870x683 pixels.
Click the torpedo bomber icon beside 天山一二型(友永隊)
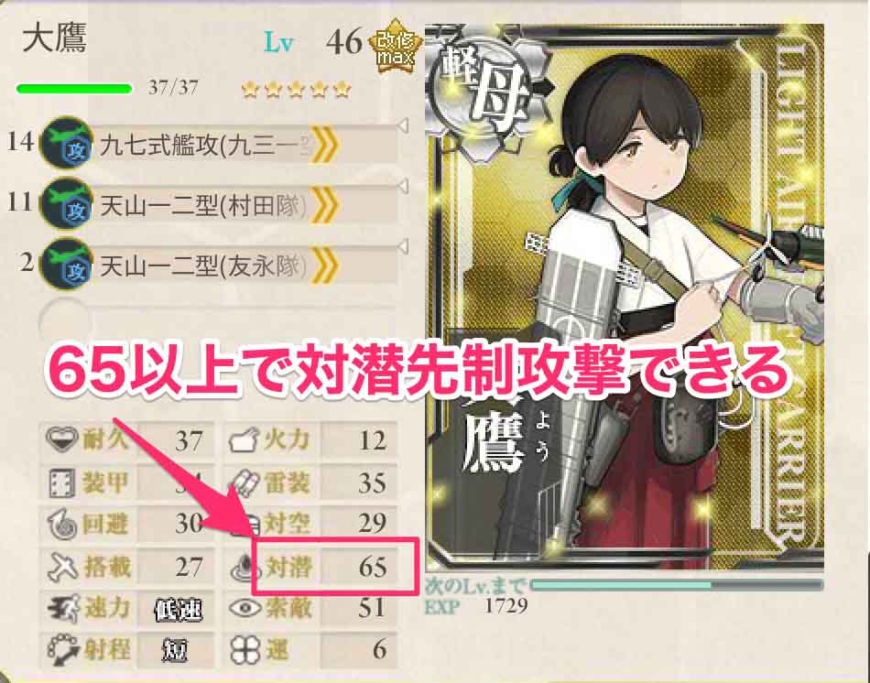point(67,264)
